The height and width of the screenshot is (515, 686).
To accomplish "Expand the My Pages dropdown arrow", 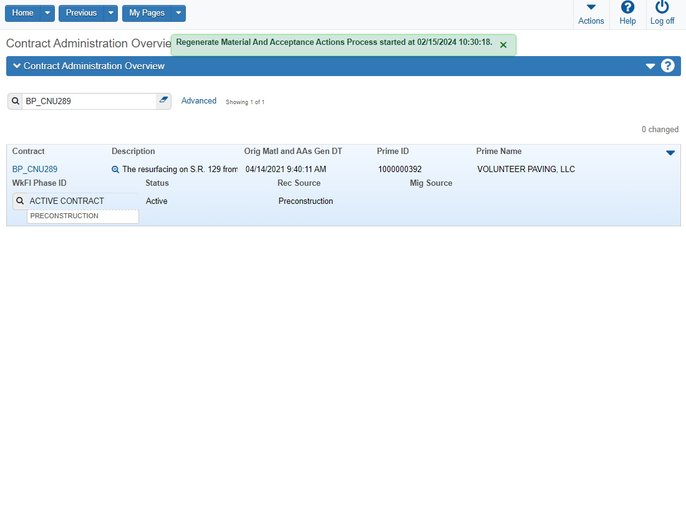I will 178,13.
